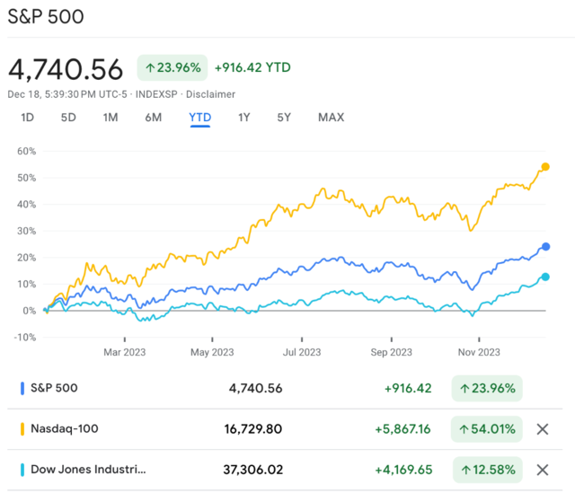Select the 1D time range tab

(28, 117)
